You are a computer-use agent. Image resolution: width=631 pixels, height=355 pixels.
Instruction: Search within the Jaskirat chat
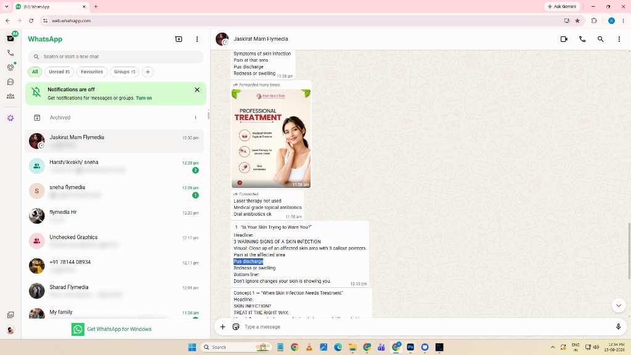(600, 39)
